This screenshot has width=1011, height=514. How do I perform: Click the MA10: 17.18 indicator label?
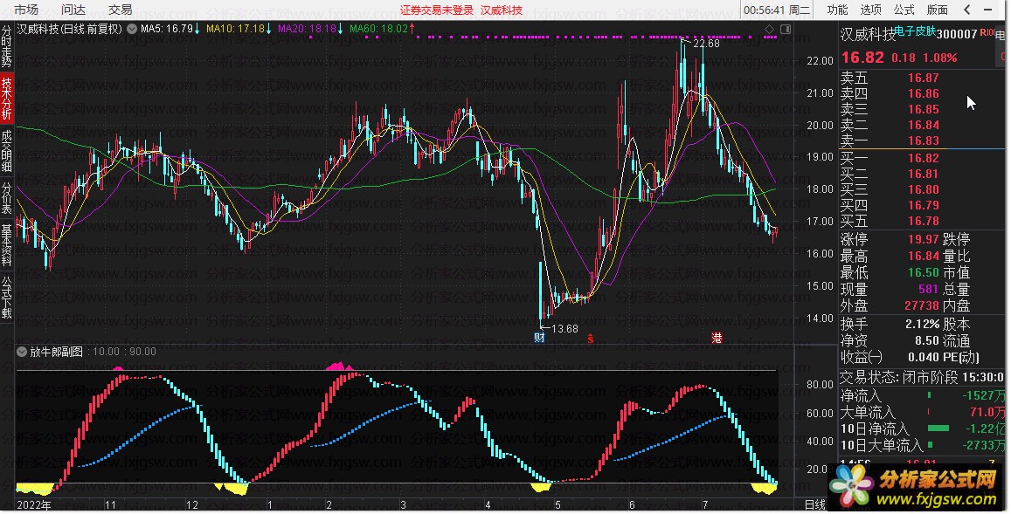click(235, 29)
